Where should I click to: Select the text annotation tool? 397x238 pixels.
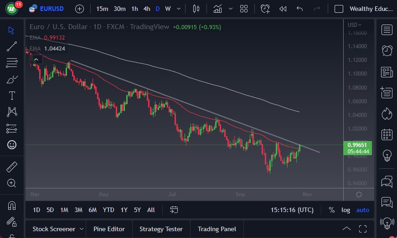12,96
